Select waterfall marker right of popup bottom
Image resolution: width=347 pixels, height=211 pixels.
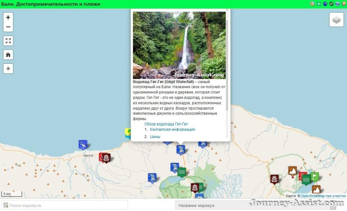(203, 144)
